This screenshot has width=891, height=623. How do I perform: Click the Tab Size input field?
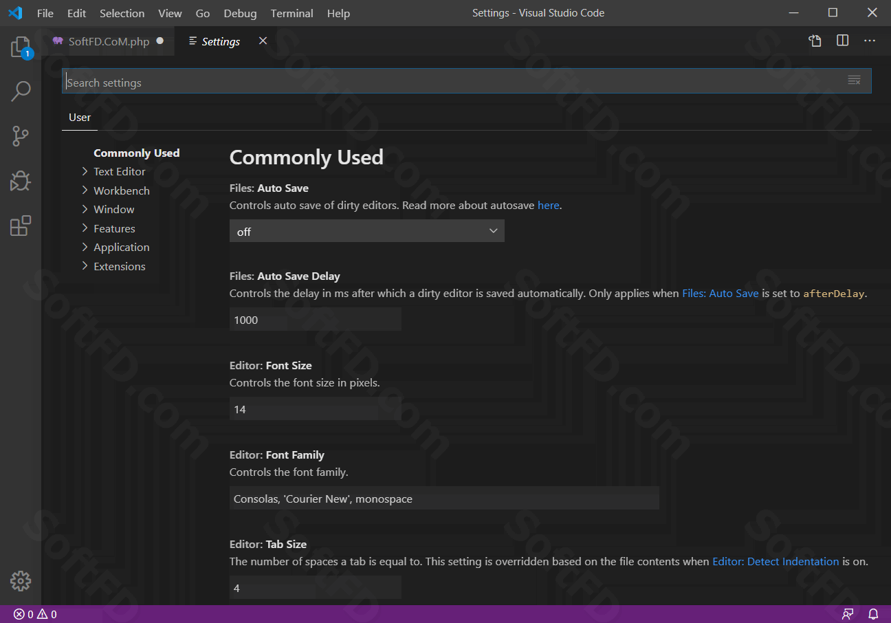tap(316, 588)
